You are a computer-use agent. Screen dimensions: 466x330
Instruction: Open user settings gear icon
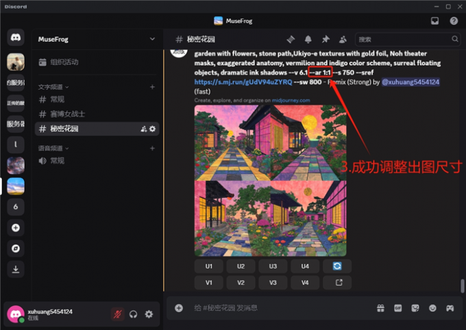(149, 314)
